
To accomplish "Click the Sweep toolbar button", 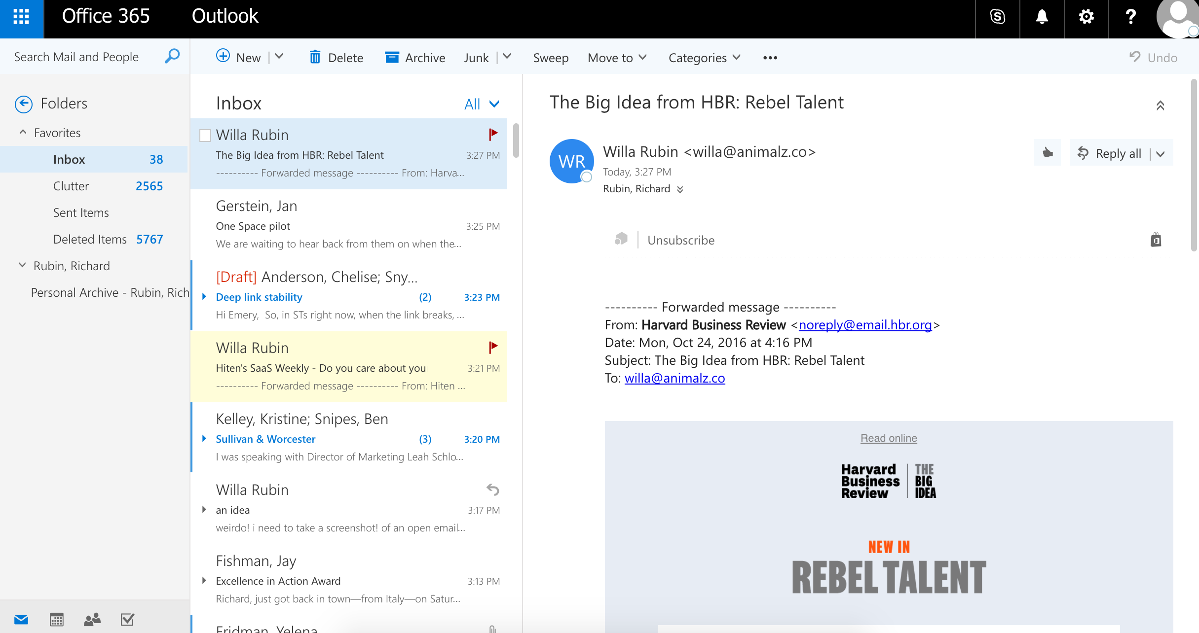I will tap(551, 58).
